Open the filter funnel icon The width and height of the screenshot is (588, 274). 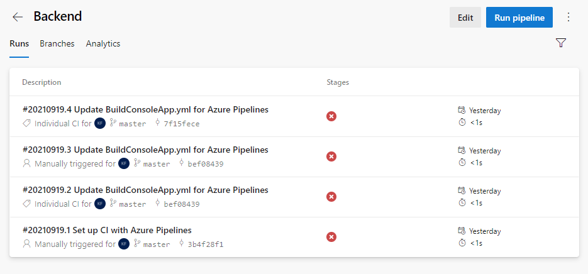click(x=561, y=43)
